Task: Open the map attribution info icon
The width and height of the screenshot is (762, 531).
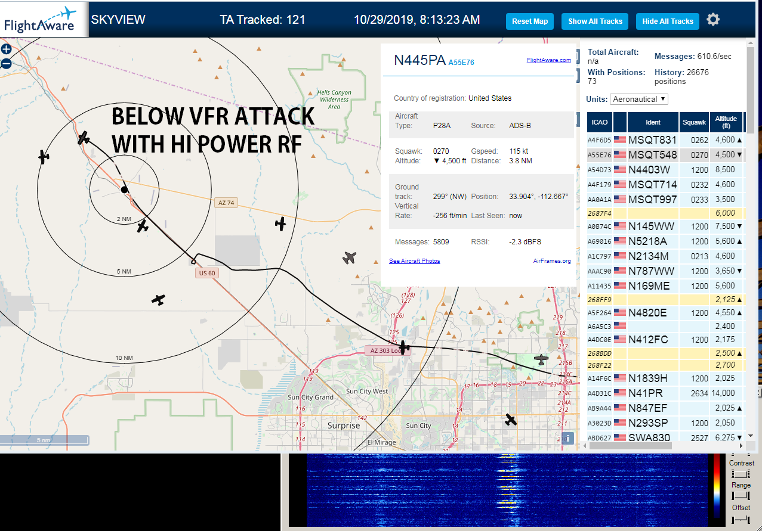Action: pos(567,439)
